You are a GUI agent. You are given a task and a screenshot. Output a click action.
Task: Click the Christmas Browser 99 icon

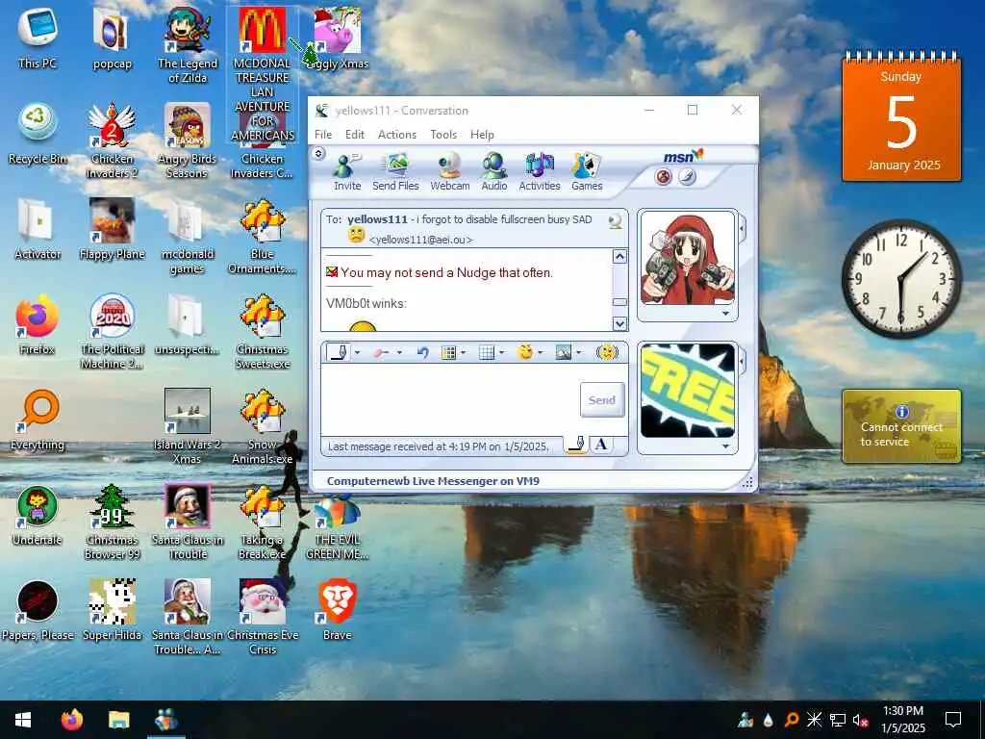coord(112,522)
